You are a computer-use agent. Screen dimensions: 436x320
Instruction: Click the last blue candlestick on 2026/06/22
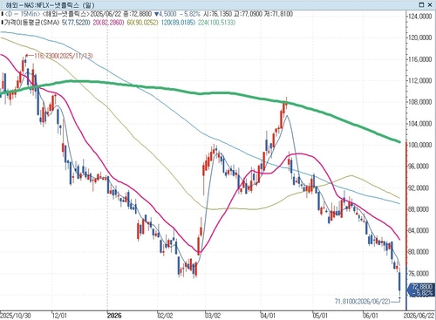click(x=399, y=282)
